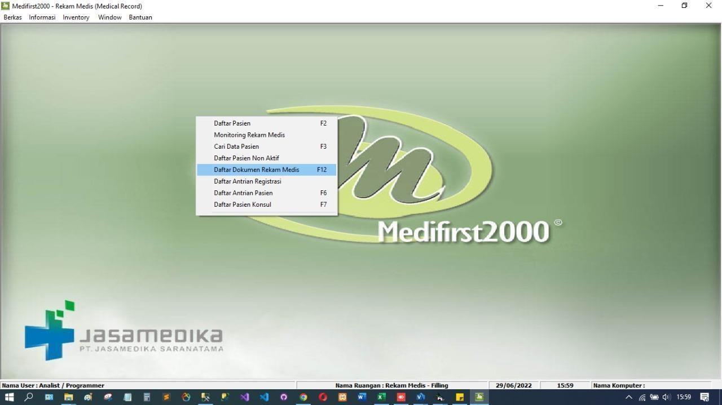Choose Daftar Pasien Konsul entry

pos(266,204)
